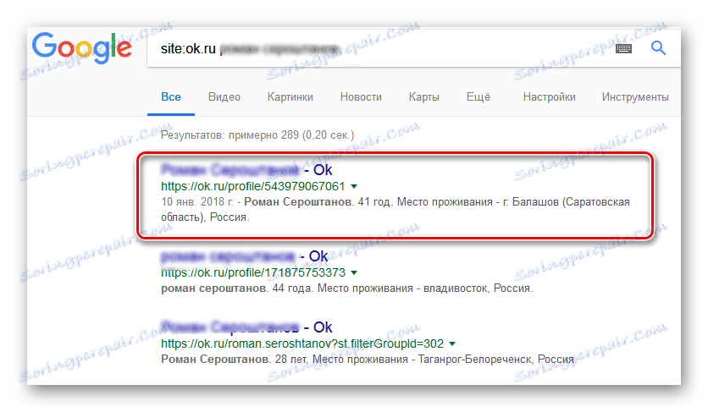The image size is (708, 412).
Task: Click the text 'Результатов: примерно 289 (0,20 сек.)'
Action: coord(257,135)
